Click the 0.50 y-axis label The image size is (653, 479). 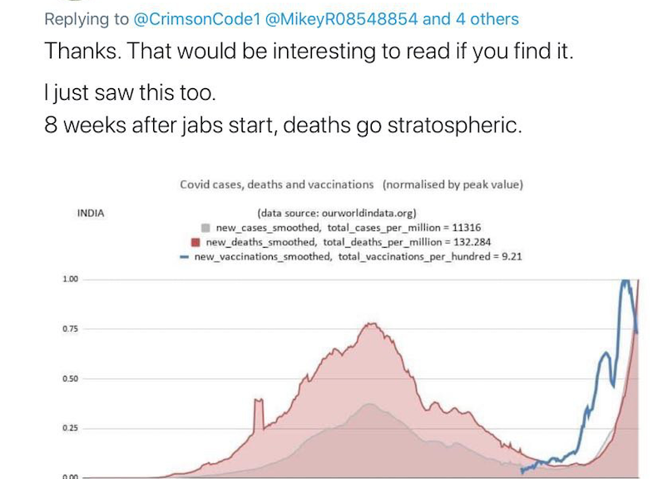click(71, 379)
